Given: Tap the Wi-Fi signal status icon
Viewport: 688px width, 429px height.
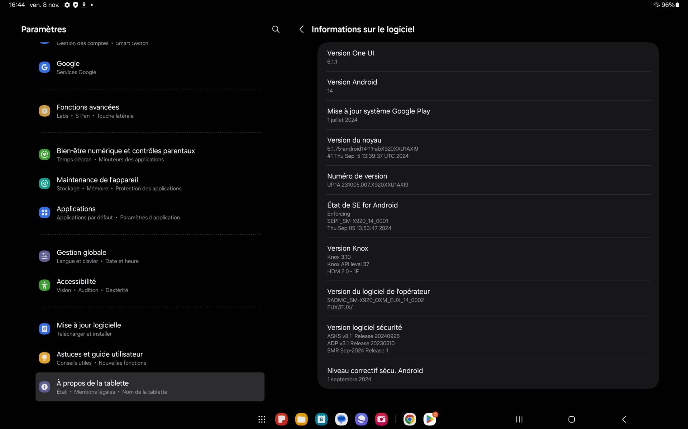Looking at the screenshot, I should [x=657, y=5].
